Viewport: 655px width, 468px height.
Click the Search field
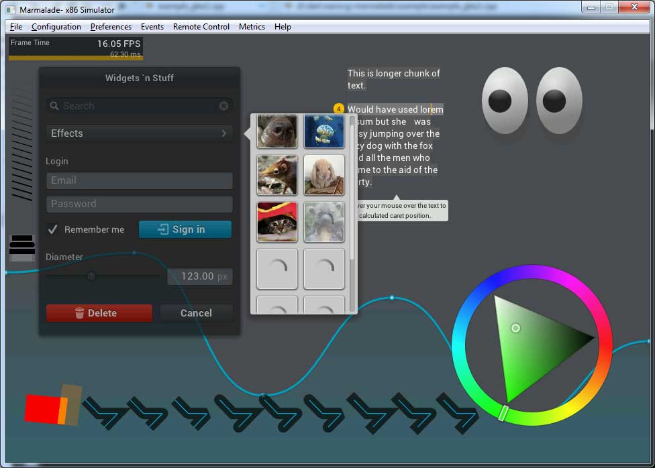[x=140, y=106]
